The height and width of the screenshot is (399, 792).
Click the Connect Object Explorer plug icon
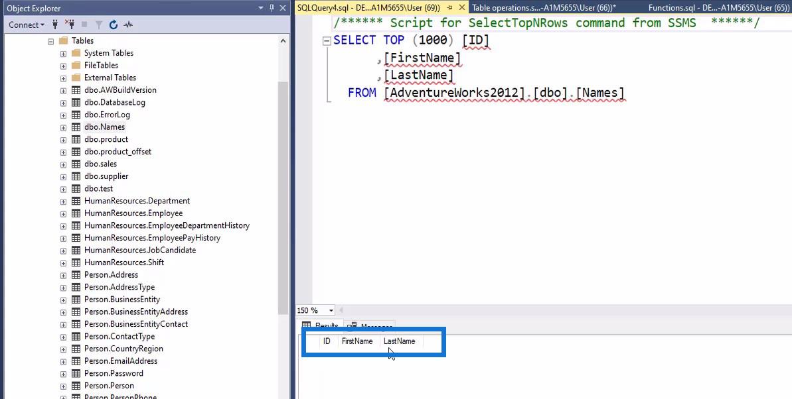[x=55, y=25]
